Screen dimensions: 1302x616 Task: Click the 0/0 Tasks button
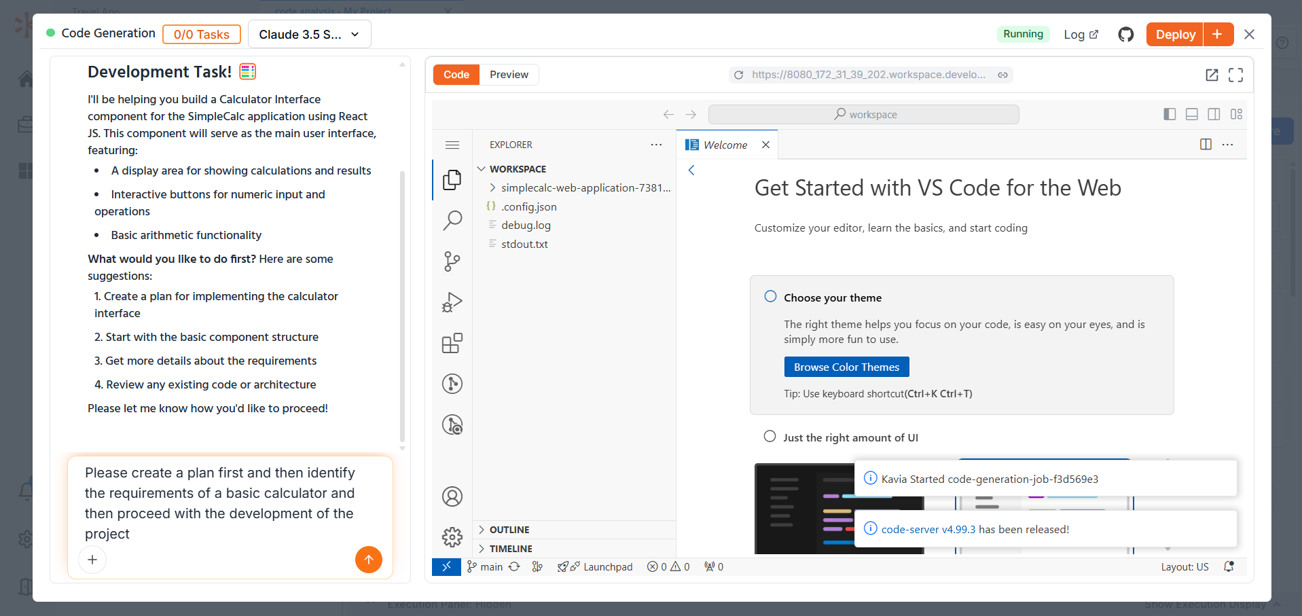pyautogui.click(x=202, y=34)
